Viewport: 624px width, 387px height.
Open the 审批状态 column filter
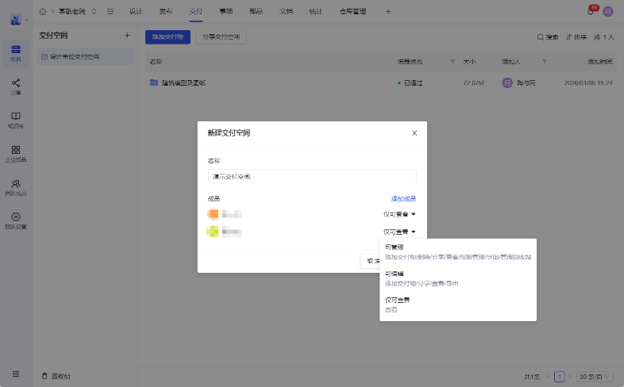[x=453, y=61]
